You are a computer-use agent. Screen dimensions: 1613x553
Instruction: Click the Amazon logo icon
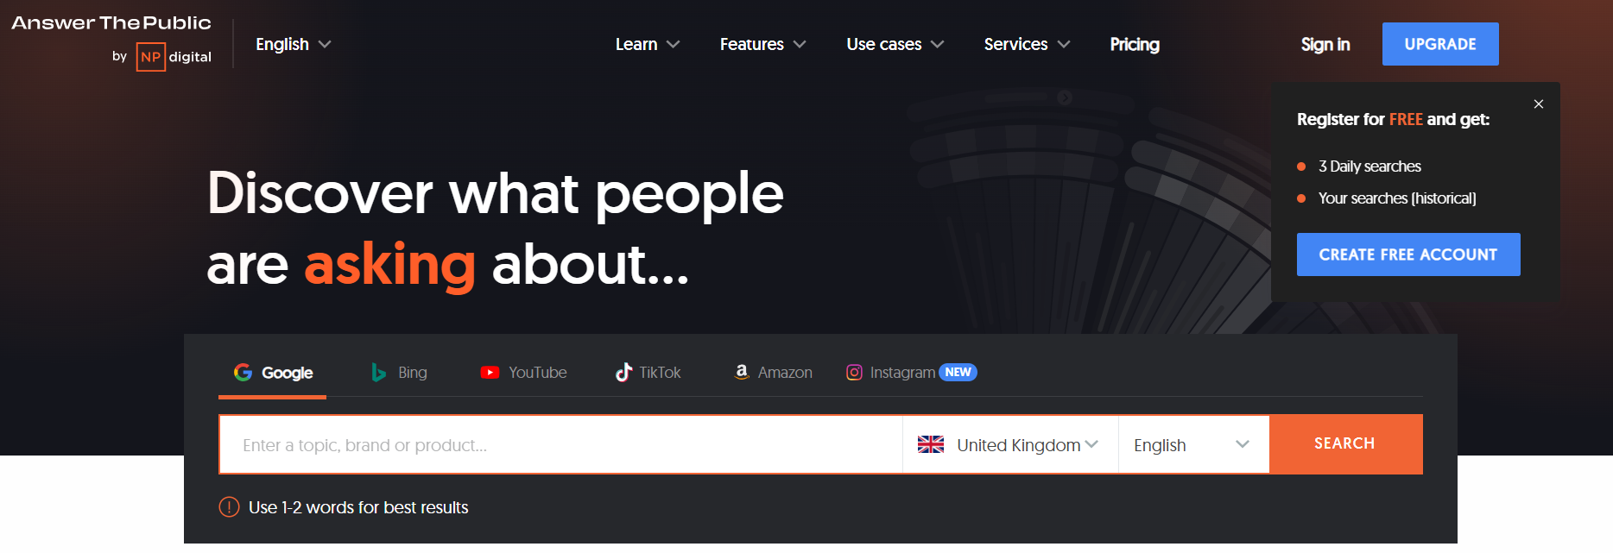pyautogui.click(x=741, y=372)
